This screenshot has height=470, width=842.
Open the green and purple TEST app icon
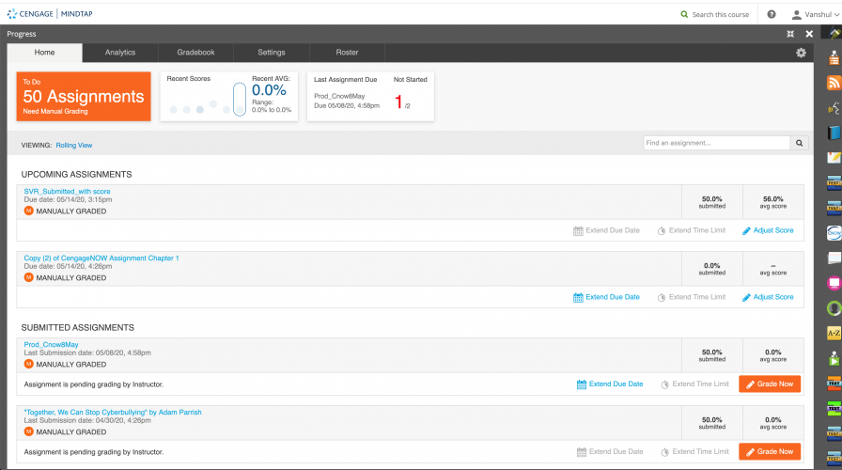click(x=834, y=408)
